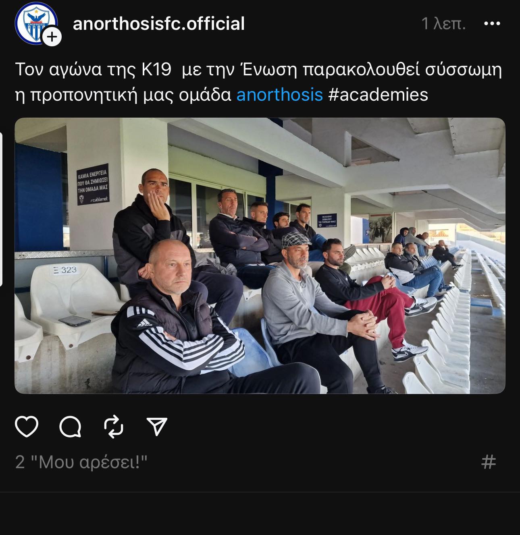
Task: Follow the blue anorthosis link in caption
Action: (279, 95)
